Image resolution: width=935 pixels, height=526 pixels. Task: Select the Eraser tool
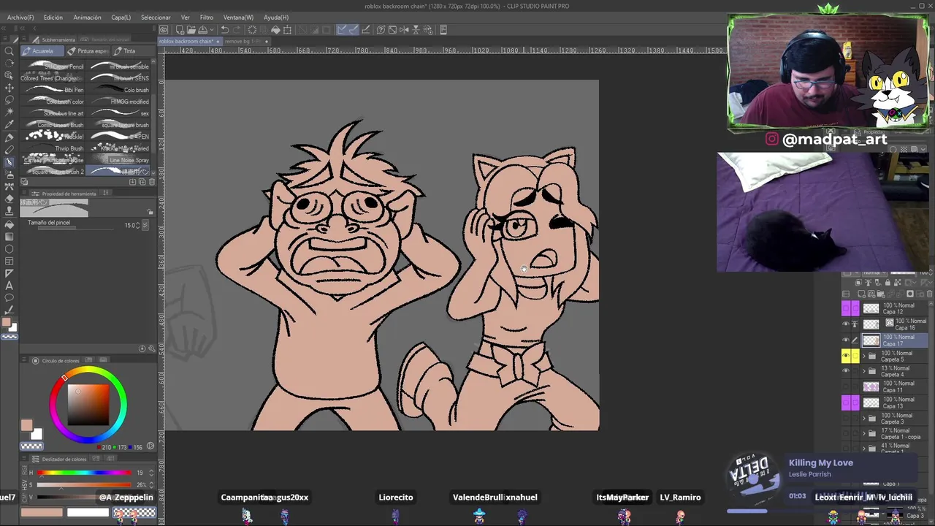9,199
